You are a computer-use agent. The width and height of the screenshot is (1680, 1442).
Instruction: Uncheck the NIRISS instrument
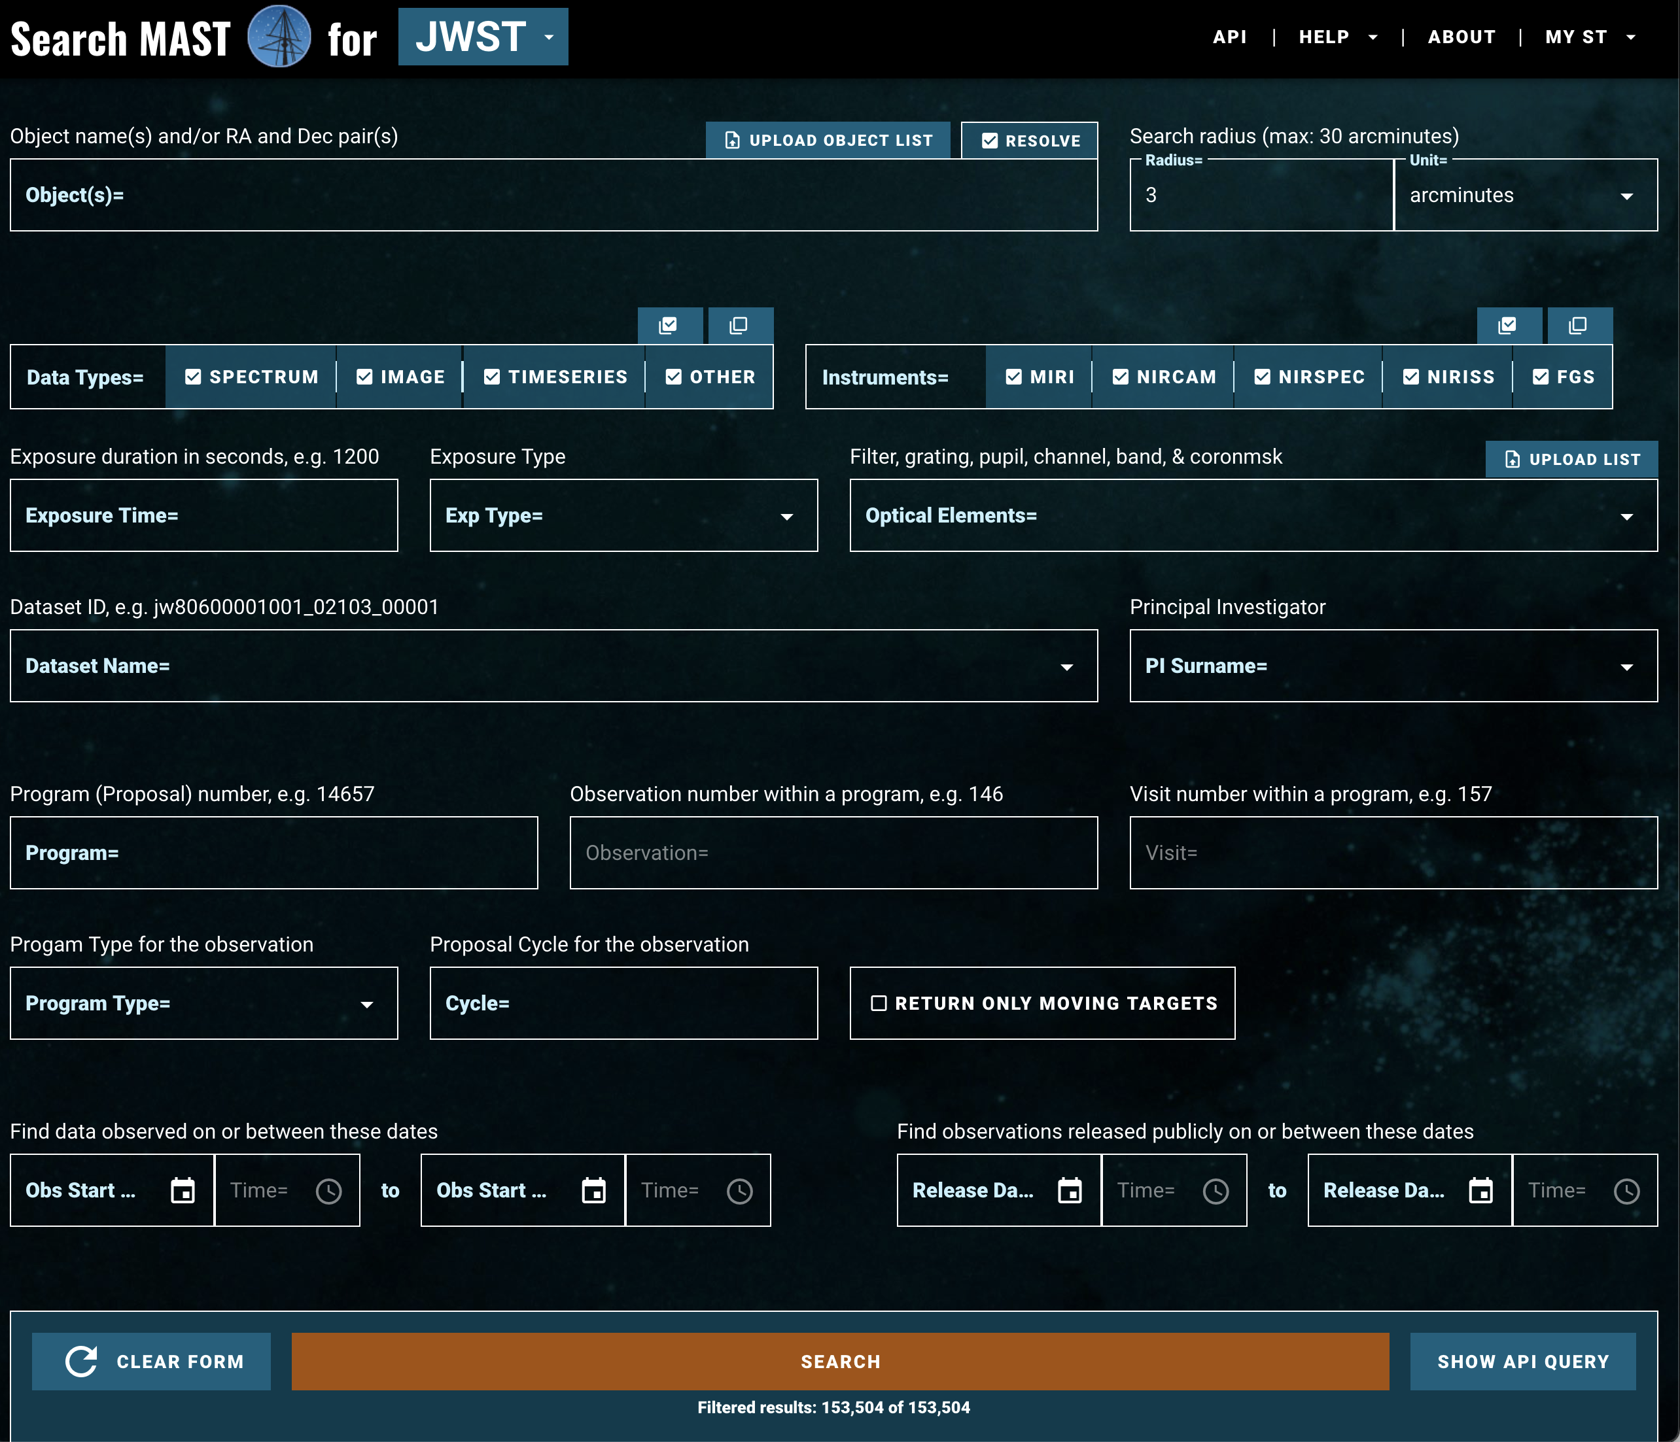click(x=1448, y=377)
